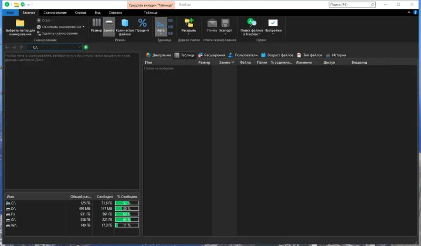The width and height of the screenshot is (421, 246).
Task: Click the 'Занято' column header sort arrow
Action: click(x=233, y=63)
